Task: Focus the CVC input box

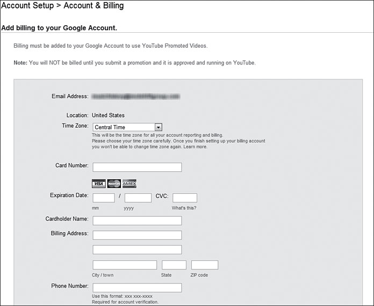Action: [x=185, y=198]
